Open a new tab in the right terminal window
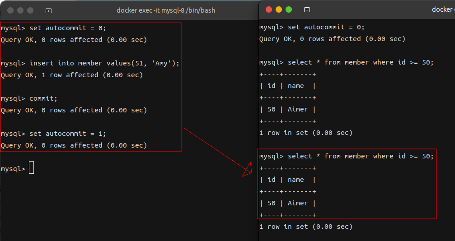 [307, 10]
